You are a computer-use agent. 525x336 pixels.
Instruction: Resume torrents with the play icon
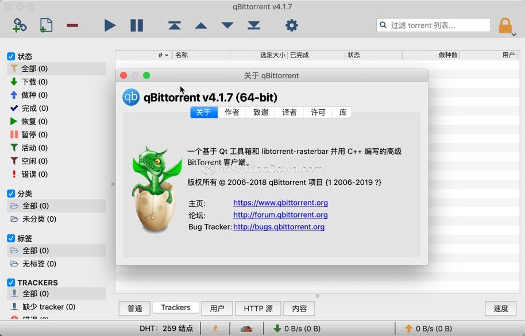pyautogui.click(x=110, y=25)
